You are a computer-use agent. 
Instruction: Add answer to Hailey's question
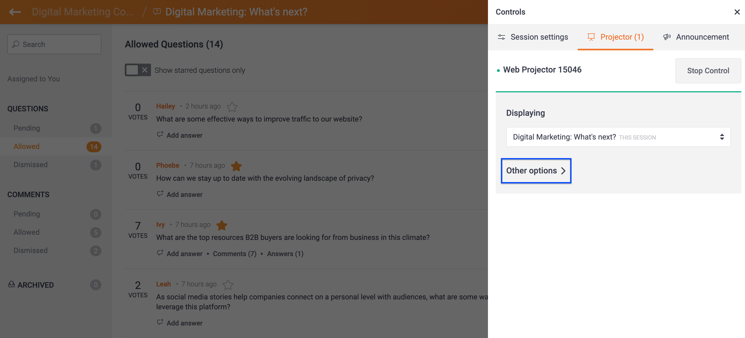click(x=184, y=135)
